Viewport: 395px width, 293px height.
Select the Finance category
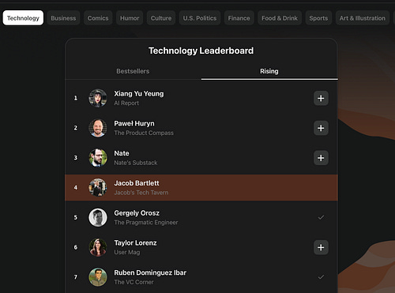(x=239, y=18)
